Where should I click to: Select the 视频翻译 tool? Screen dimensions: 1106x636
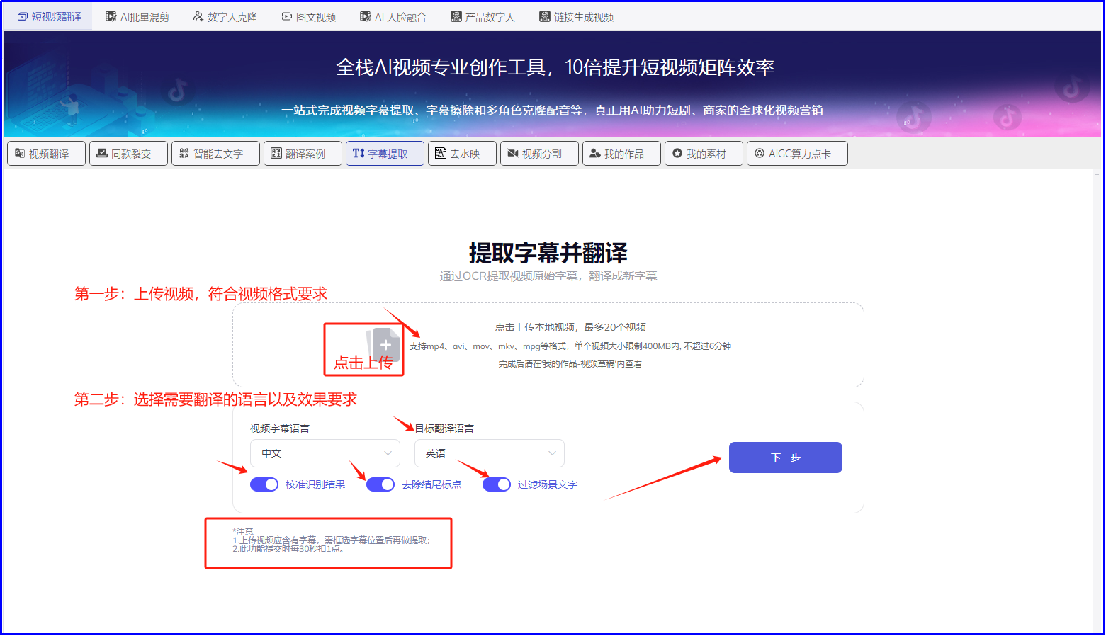[x=46, y=153]
